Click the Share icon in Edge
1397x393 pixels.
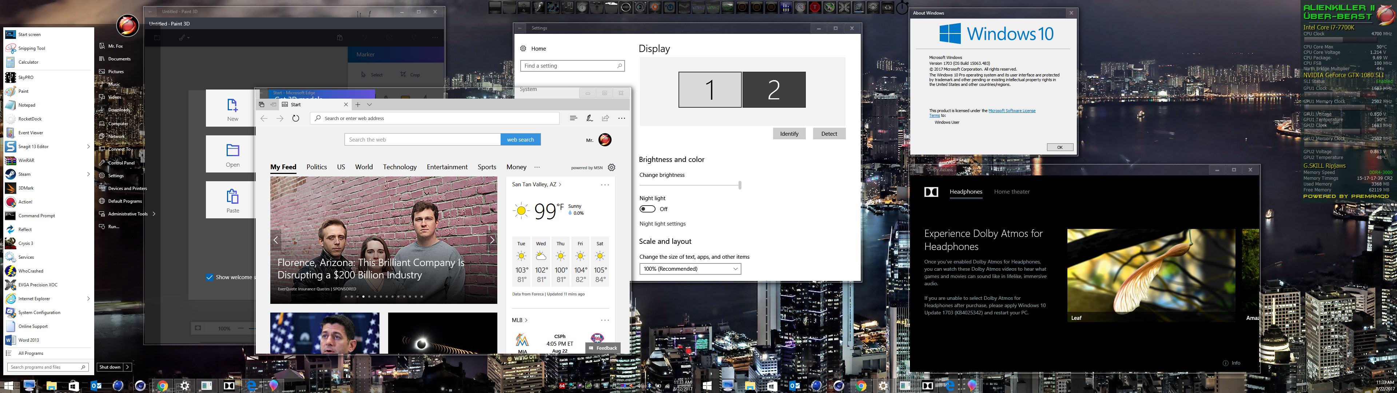click(605, 118)
